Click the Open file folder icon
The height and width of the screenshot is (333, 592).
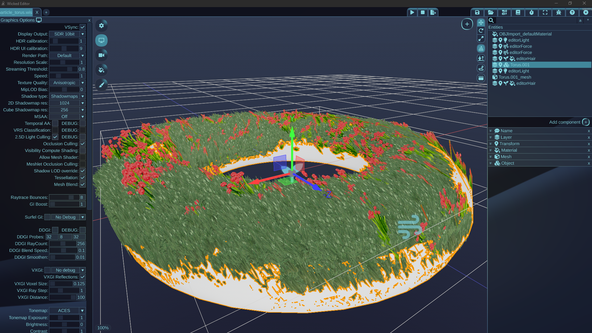tap(491, 12)
